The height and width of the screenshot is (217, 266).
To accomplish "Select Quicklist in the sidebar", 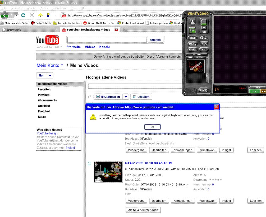I will click(44, 106).
